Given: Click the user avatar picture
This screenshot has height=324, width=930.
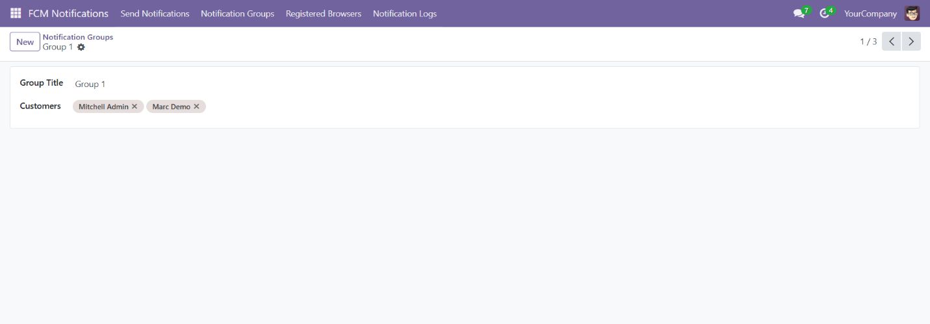Looking at the screenshot, I should tap(912, 14).
